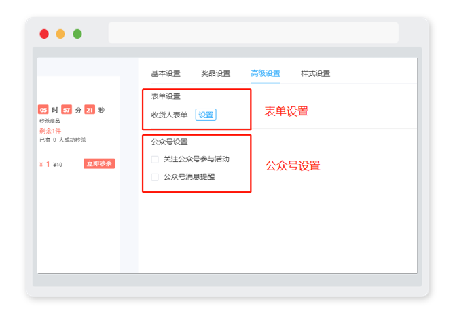Open the 奖品设置 tab
This screenshot has height=312, width=455.
tap(215, 73)
